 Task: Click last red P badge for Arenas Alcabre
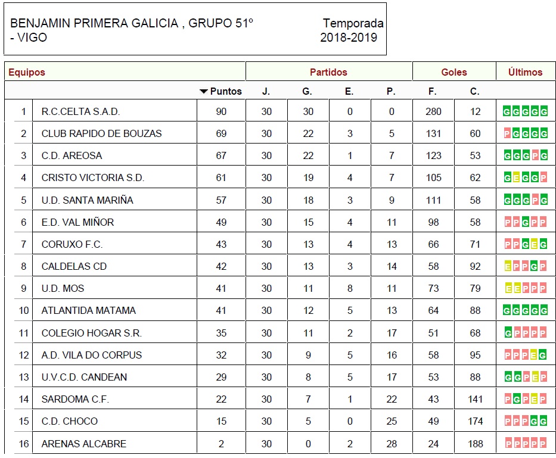[x=542, y=444]
